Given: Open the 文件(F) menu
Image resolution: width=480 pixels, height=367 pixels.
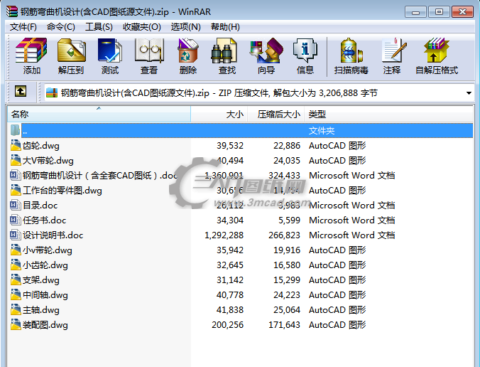Looking at the screenshot, I should [23, 27].
